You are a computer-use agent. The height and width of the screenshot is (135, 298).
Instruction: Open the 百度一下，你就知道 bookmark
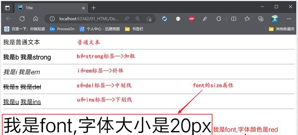pos(25,29)
